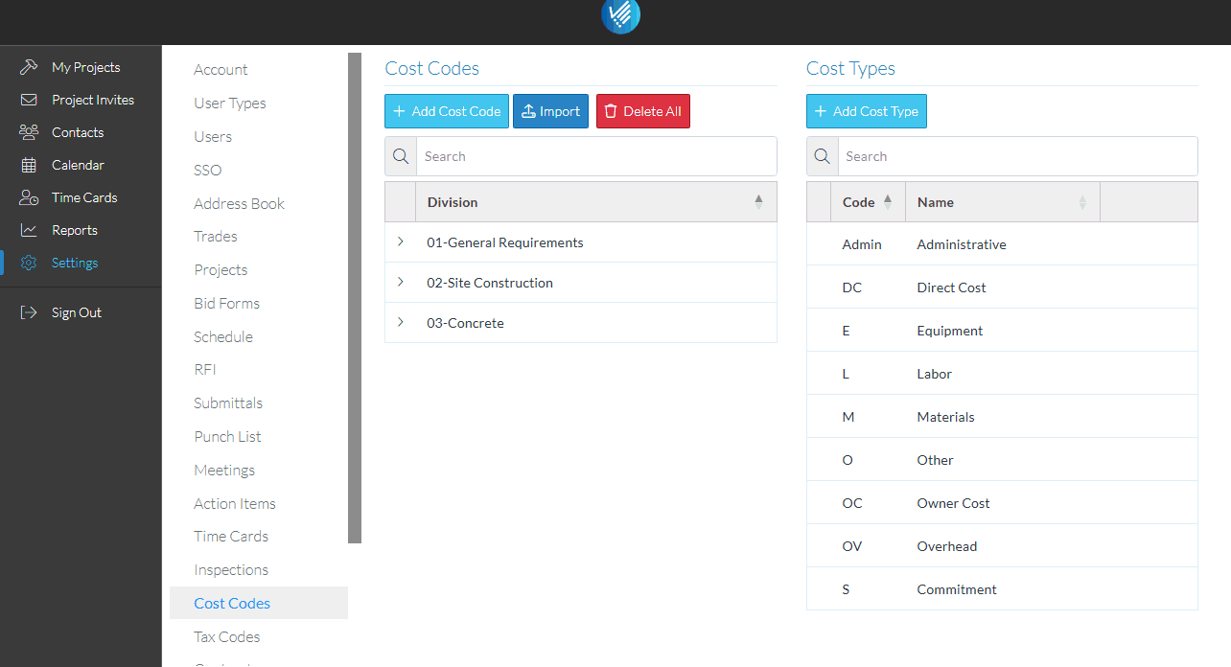Select the Direct Cost row
1231x667 pixels.
click(x=1002, y=287)
